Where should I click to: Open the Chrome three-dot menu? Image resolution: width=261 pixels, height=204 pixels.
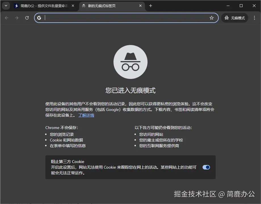click(x=254, y=18)
